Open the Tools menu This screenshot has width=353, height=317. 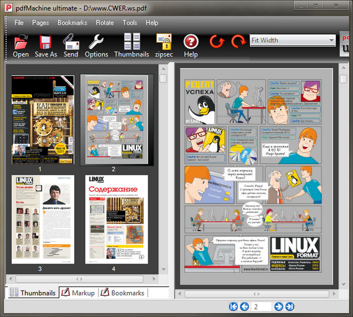tap(129, 22)
